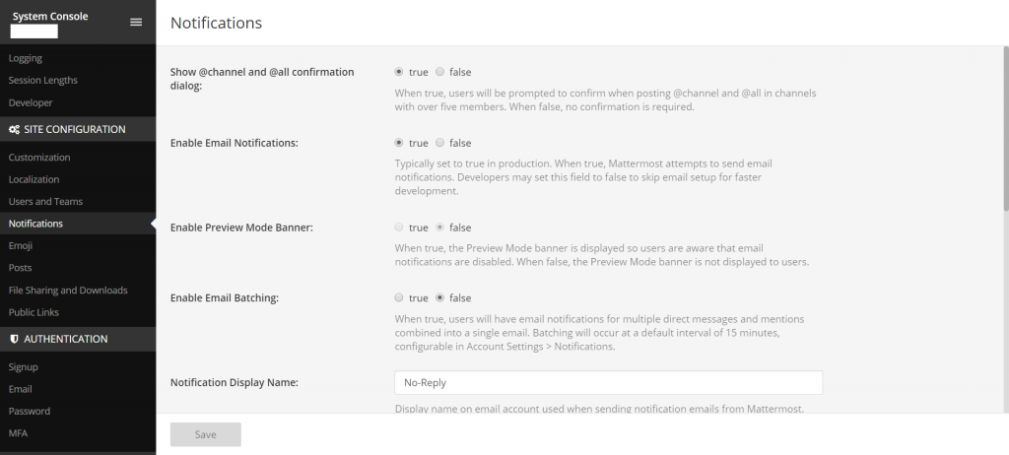
Task: Disable Email Notifications by selecting false
Action: (x=439, y=143)
